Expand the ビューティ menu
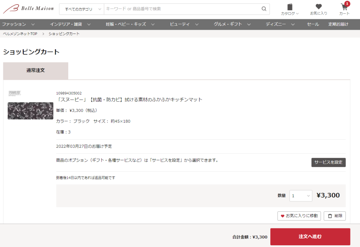The image size is (360, 247). point(184,24)
